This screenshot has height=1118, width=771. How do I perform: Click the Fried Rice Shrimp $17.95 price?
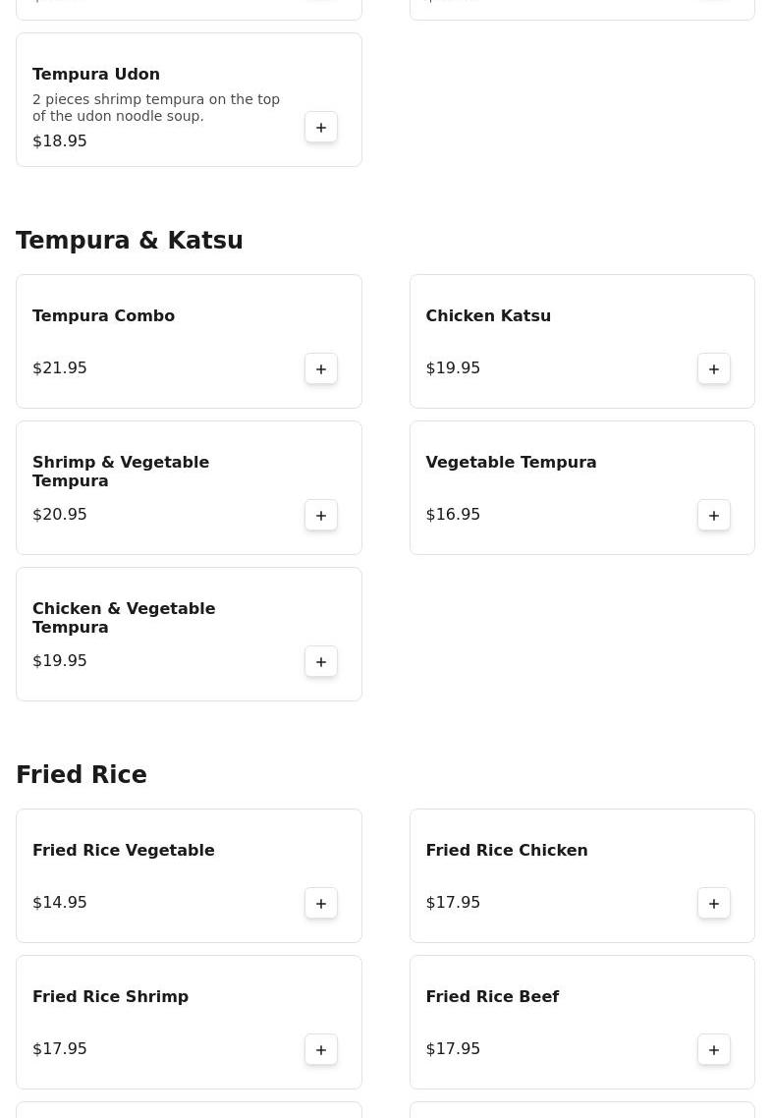coord(60,1049)
